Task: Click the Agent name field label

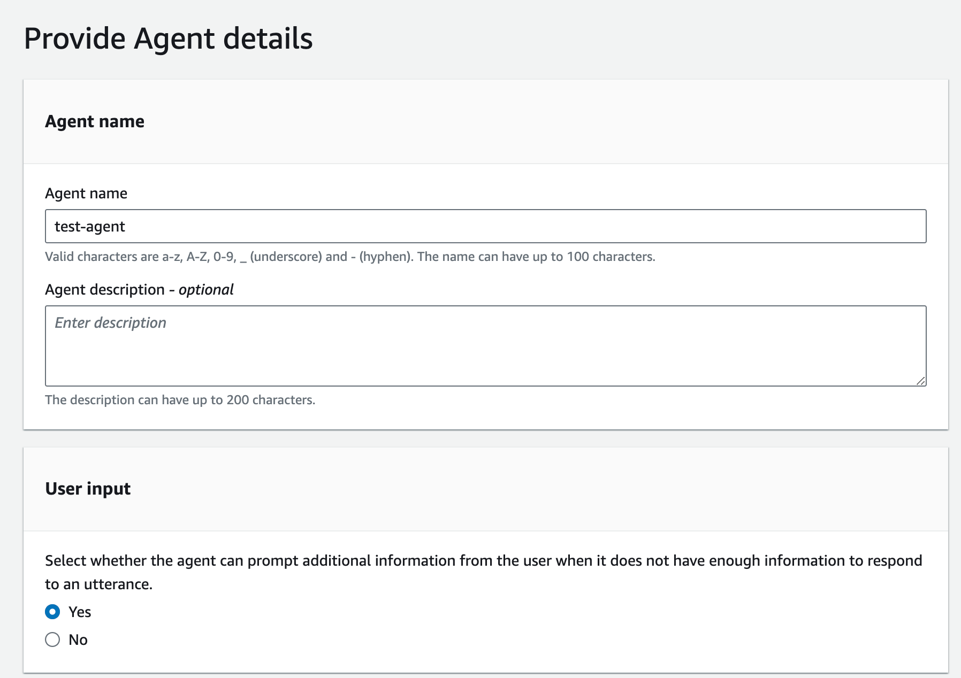Action: [x=86, y=193]
